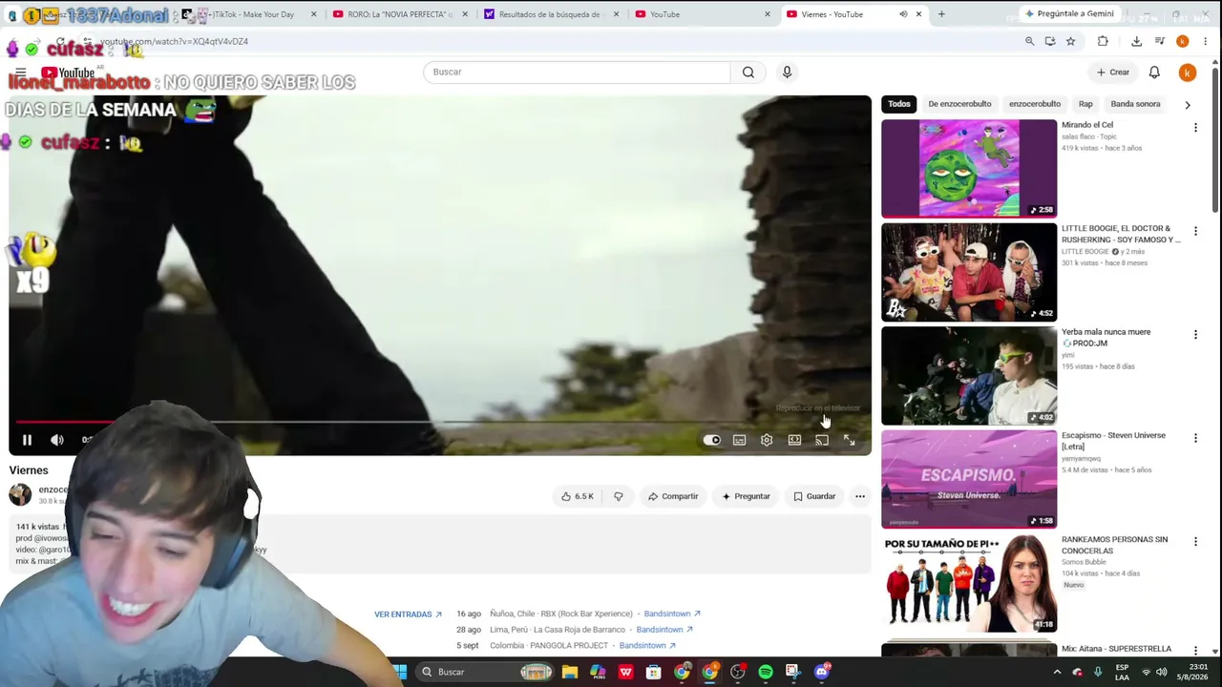
Task: Install app icon in address bar
Action: click(1050, 41)
